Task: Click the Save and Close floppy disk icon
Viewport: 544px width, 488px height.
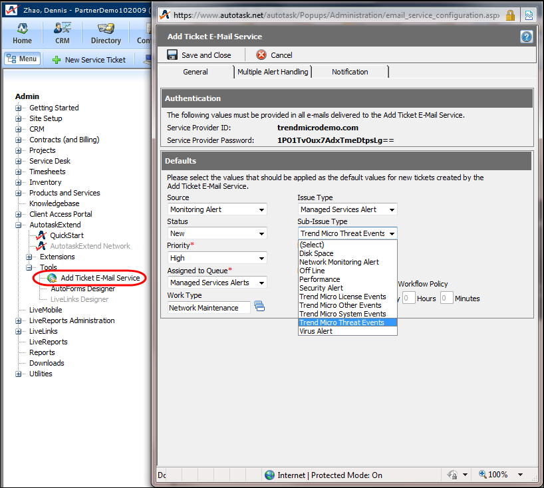Action: [x=172, y=55]
